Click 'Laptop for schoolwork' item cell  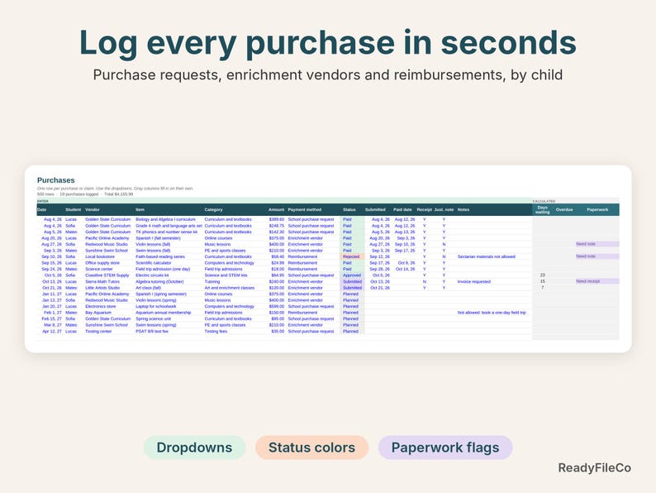[155, 306]
